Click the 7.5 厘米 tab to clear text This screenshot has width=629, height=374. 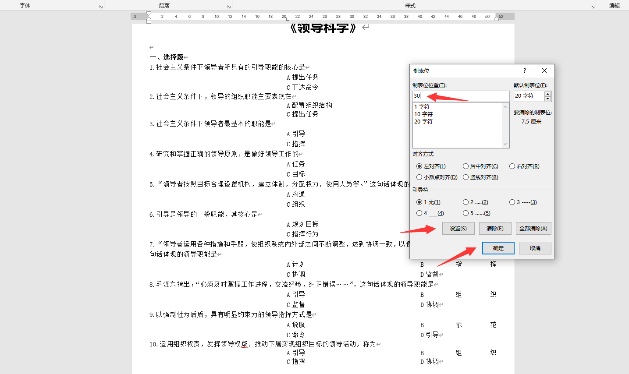531,122
